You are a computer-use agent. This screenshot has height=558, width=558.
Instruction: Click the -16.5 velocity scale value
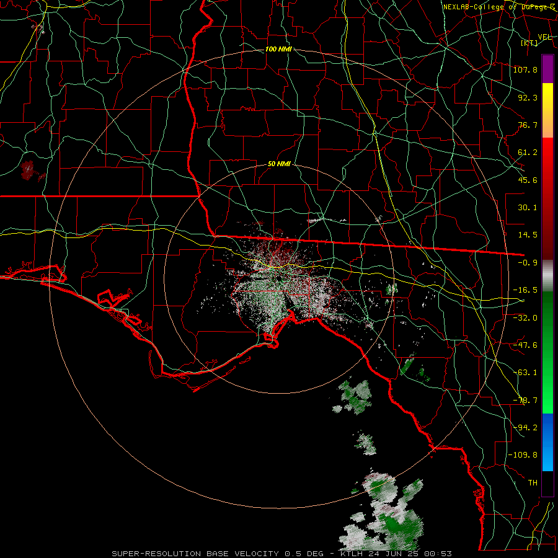(525, 290)
